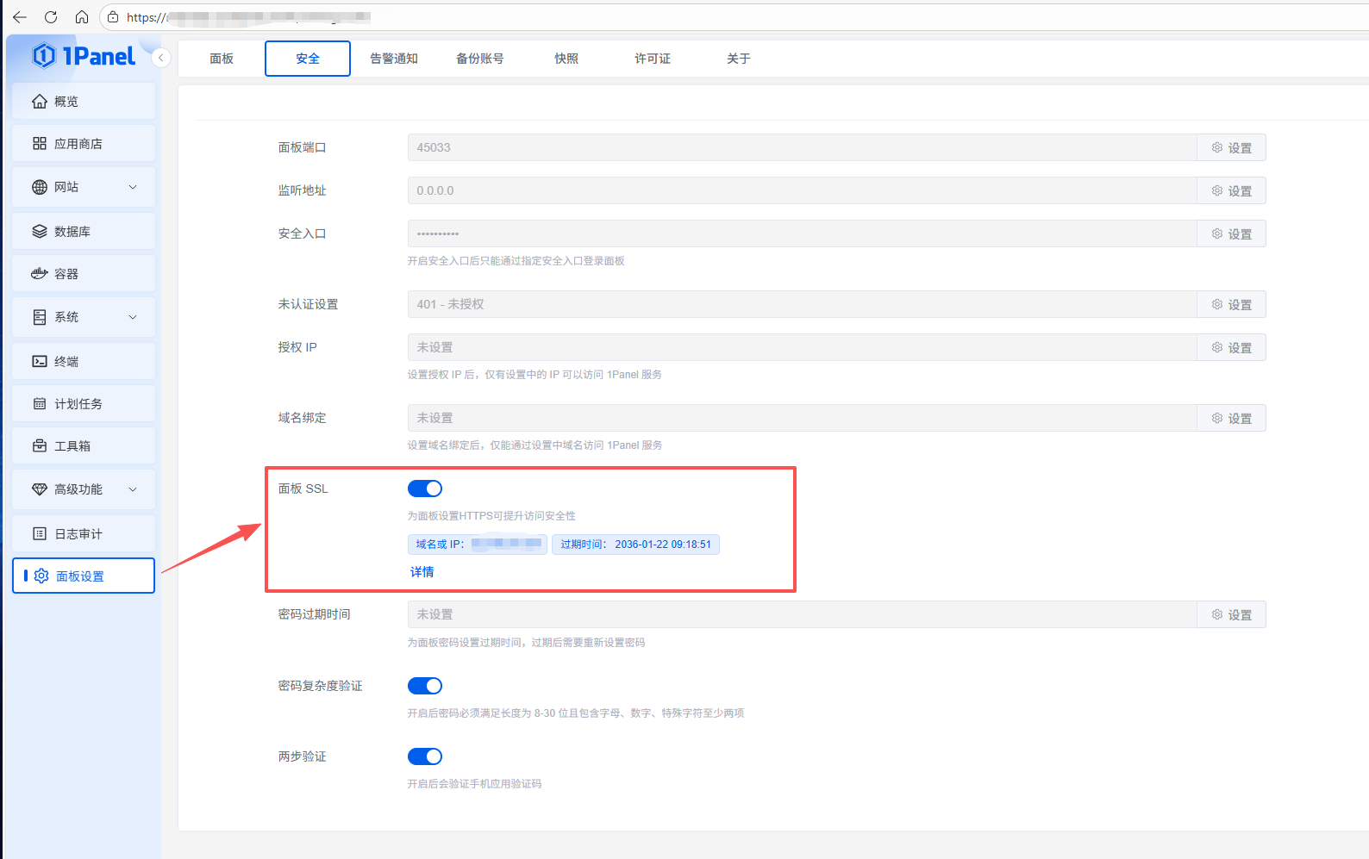Turn off 密码复杂度验证 switch
This screenshot has width=1369, height=859.
[x=425, y=686]
